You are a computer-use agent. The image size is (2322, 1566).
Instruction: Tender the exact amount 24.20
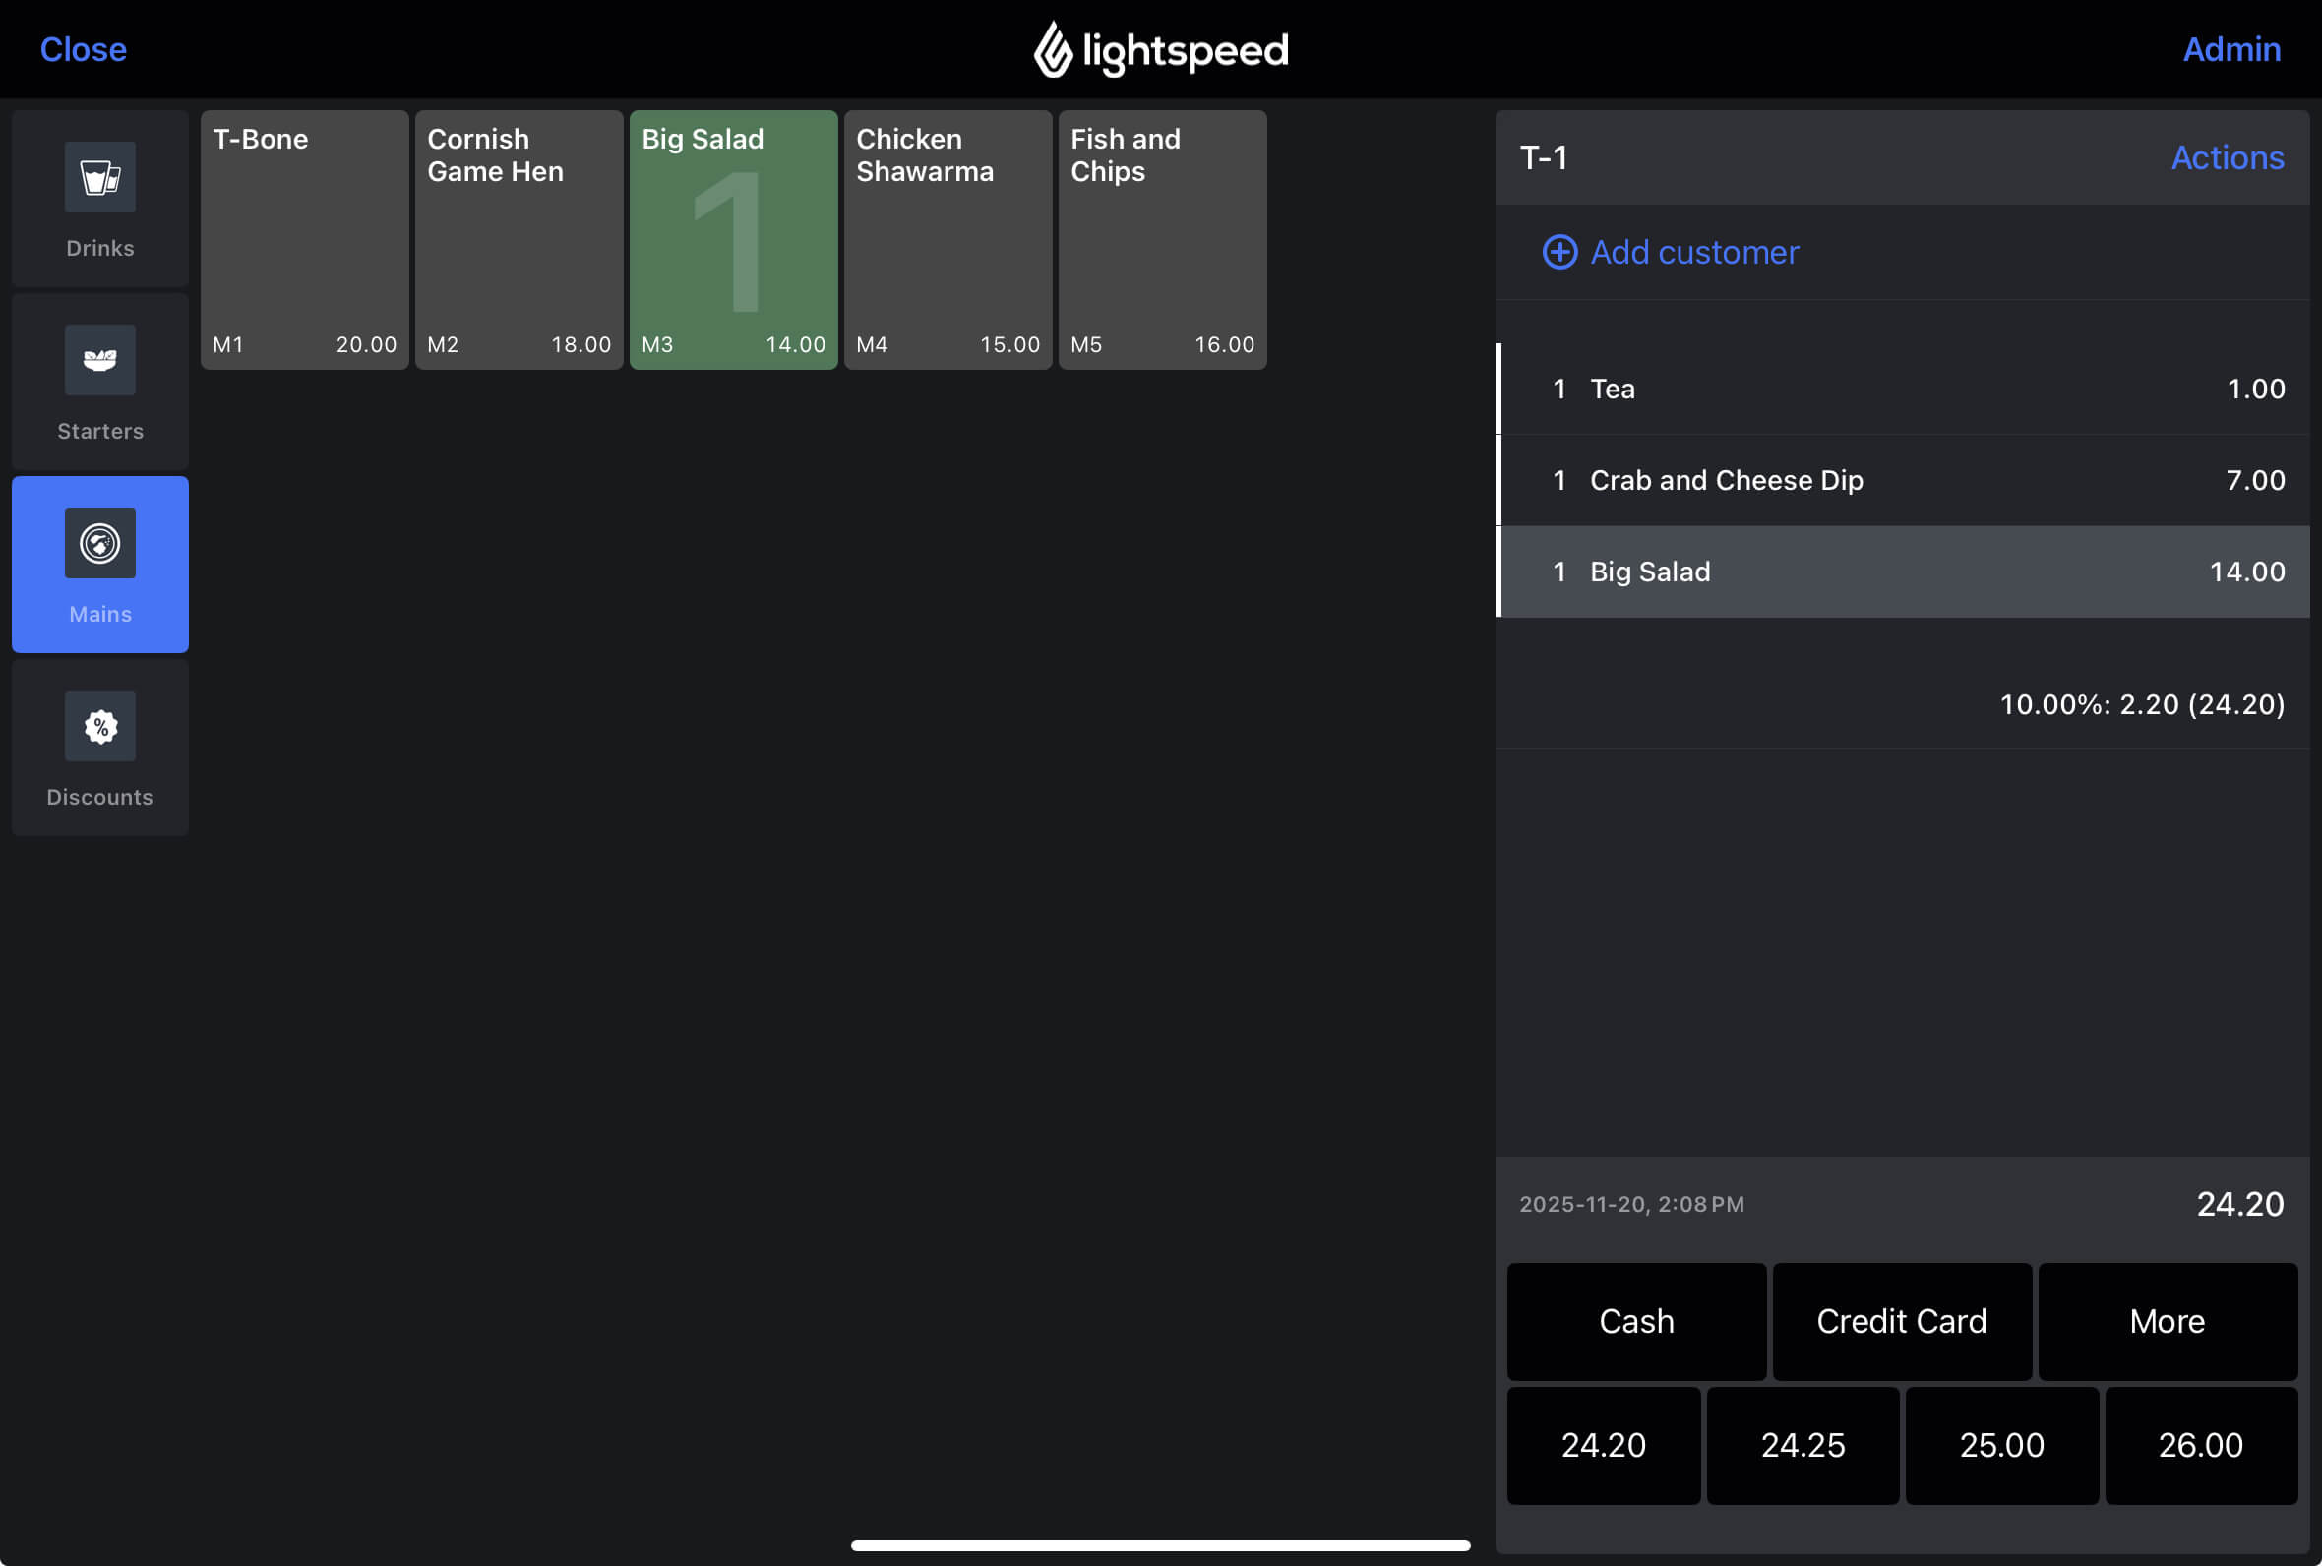[1603, 1444]
